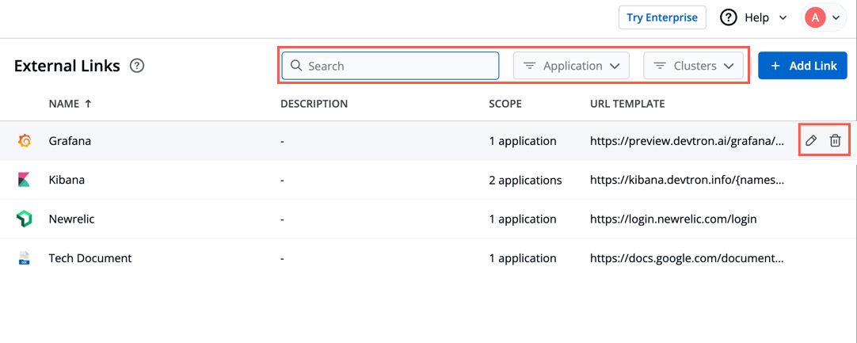Click Kibana's 2 applications scope
Screen dimensions: 857x343
[525, 180]
